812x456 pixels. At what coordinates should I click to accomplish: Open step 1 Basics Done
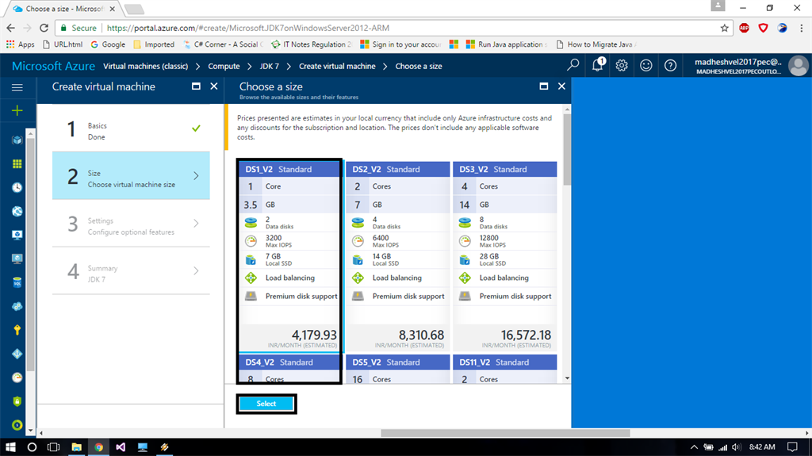click(131, 128)
